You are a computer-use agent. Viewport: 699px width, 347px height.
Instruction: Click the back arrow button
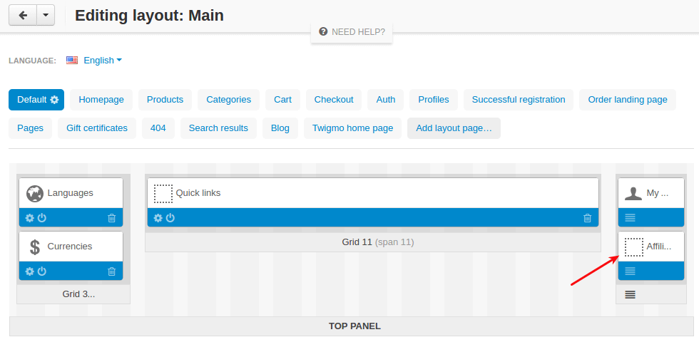point(23,15)
